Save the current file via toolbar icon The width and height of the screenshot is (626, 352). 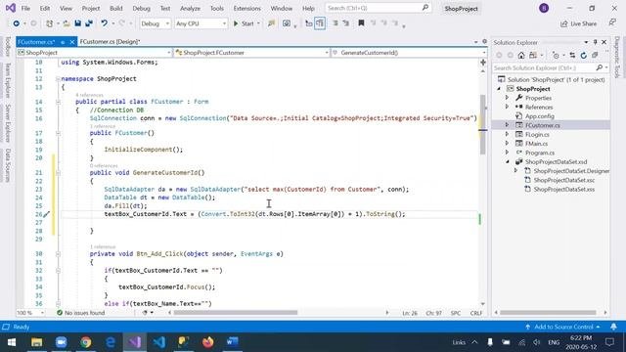[78, 23]
